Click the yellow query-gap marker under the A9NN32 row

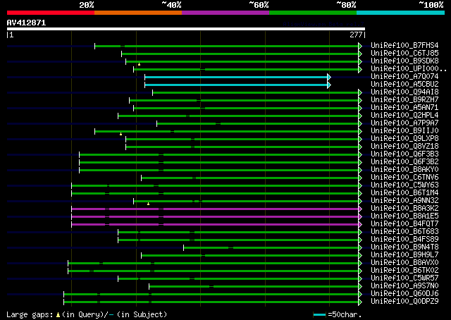[x=149, y=204]
